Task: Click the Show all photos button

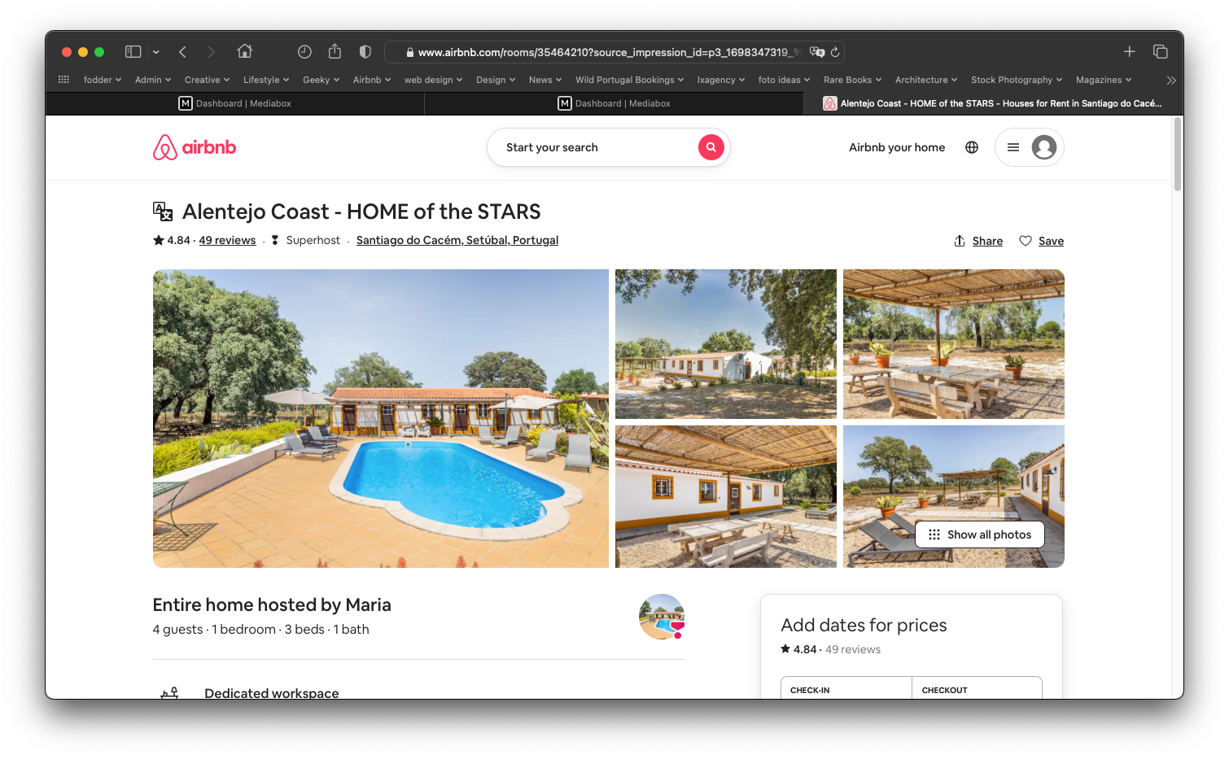Action: 980,534
